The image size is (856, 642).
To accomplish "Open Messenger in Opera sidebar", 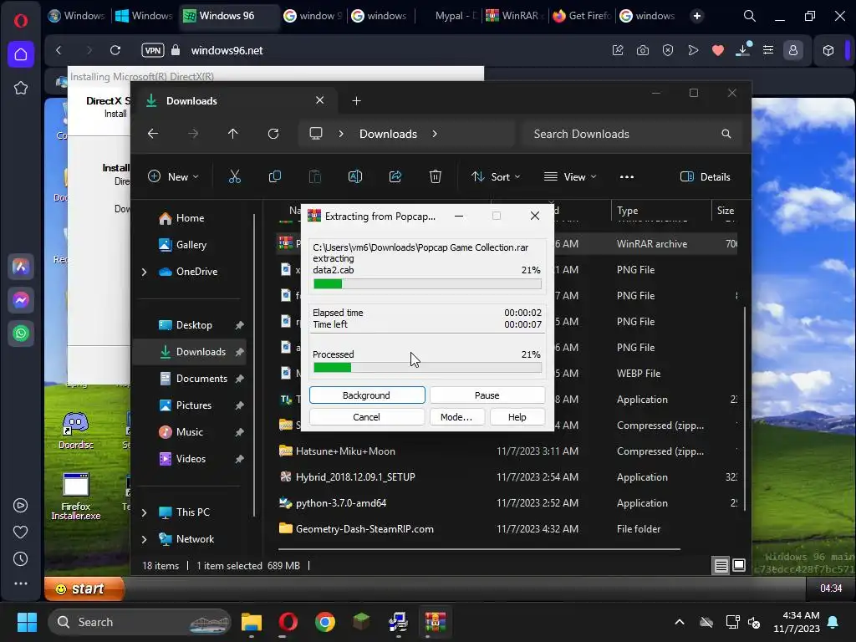I will click(x=21, y=300).
